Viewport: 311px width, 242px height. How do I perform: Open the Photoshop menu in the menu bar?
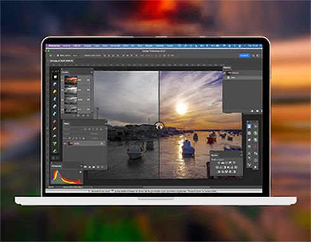click(x=54, y=46)
